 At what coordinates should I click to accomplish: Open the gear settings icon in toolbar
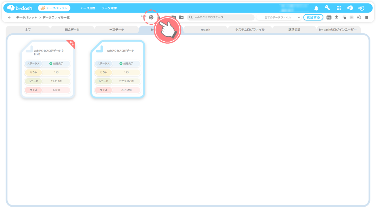coord(151,17)
